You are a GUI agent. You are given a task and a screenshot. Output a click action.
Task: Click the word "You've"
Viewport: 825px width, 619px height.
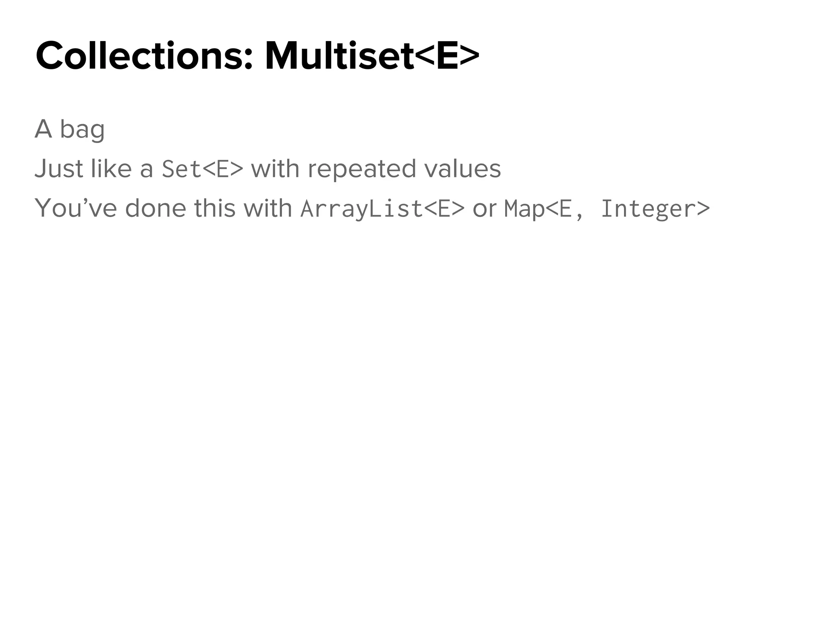pyautogui.click(x=76, y=208)
